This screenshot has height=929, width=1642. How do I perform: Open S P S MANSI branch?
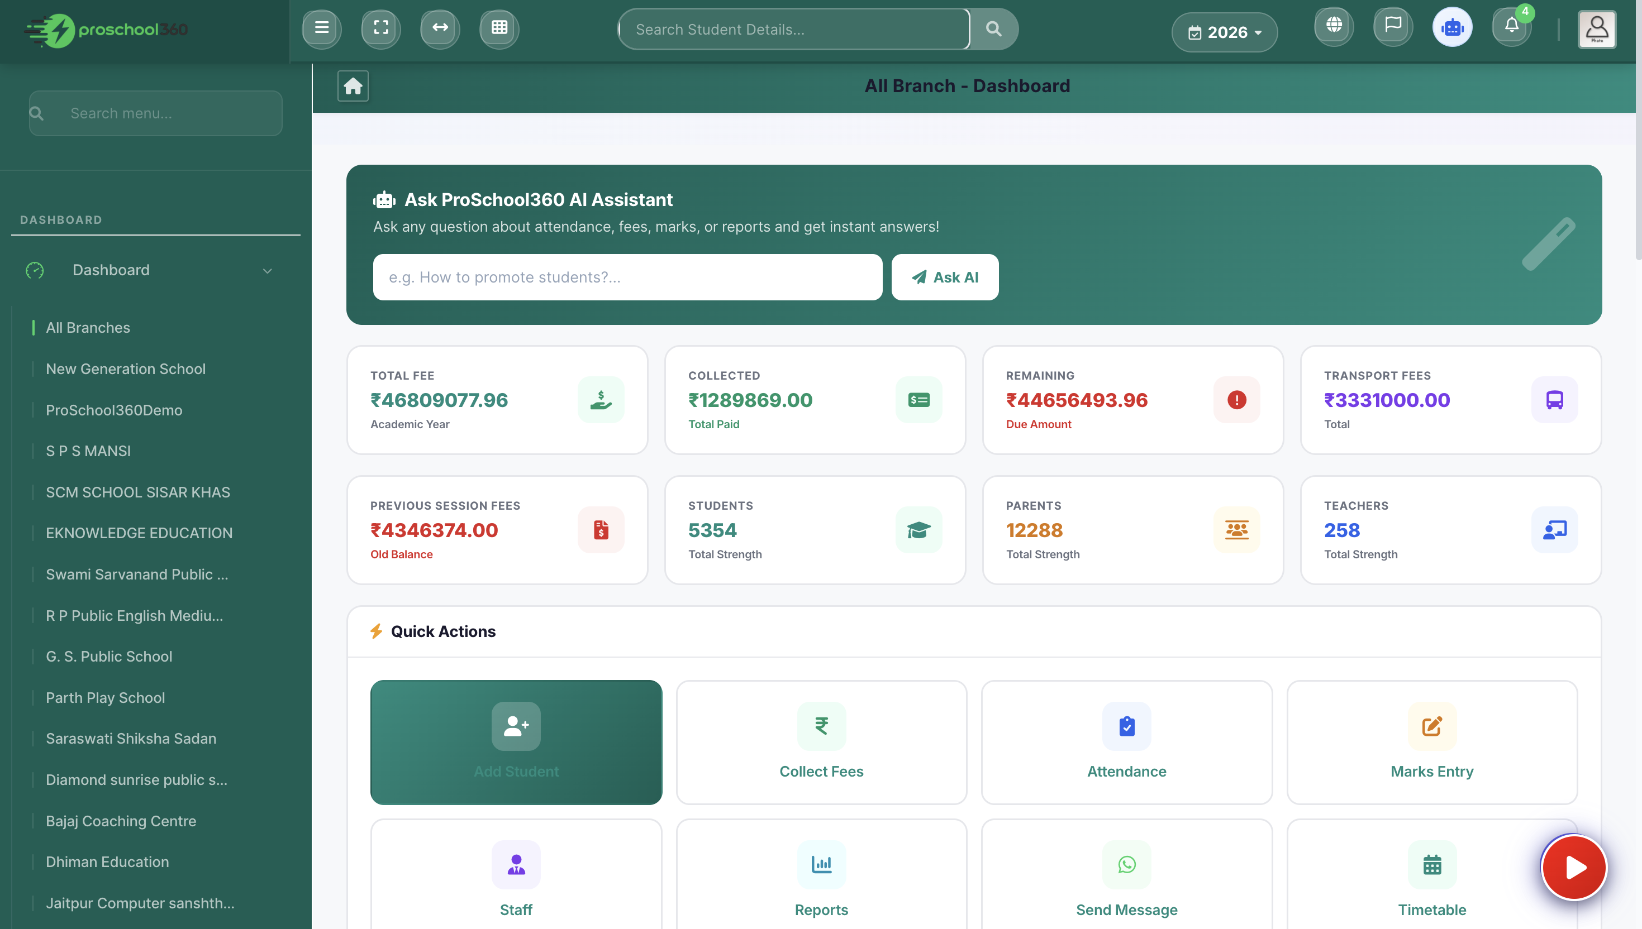click(x=88, y=451)
